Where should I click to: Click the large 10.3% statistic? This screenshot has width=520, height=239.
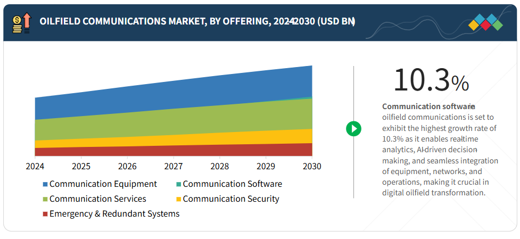coord(431,80)
